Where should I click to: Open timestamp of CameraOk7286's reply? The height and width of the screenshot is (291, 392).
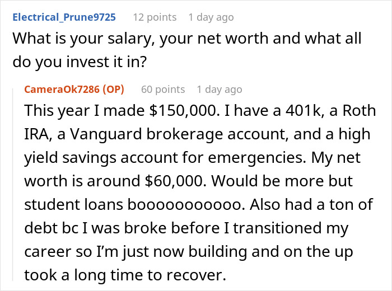(x=220, y=90)
